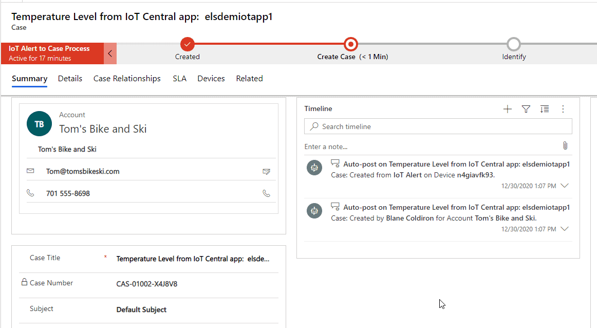Image resolution: width=597 pixels, height=328 pixels.
Task: Click the Enter a note field
Action: 432,147
